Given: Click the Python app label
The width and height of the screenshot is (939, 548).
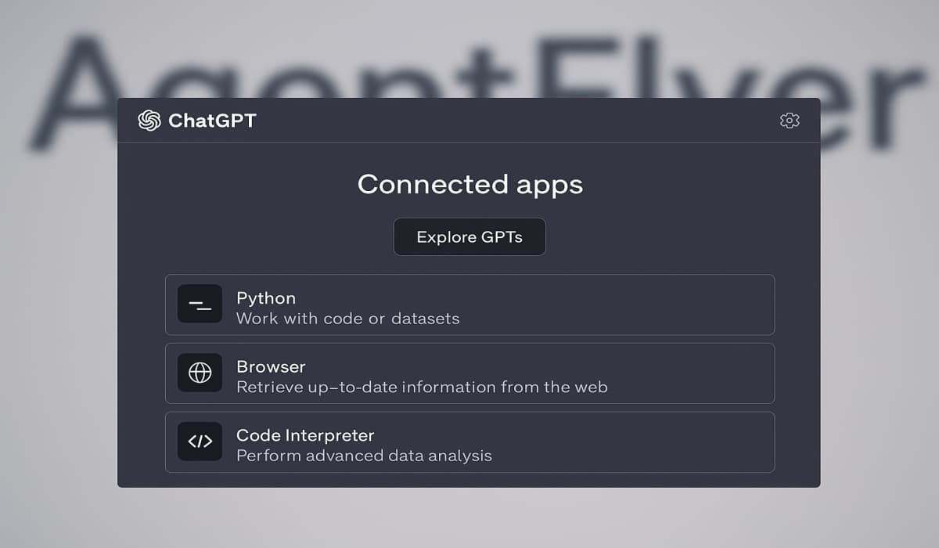Looking at the screenshot, I should coord(266,298).
